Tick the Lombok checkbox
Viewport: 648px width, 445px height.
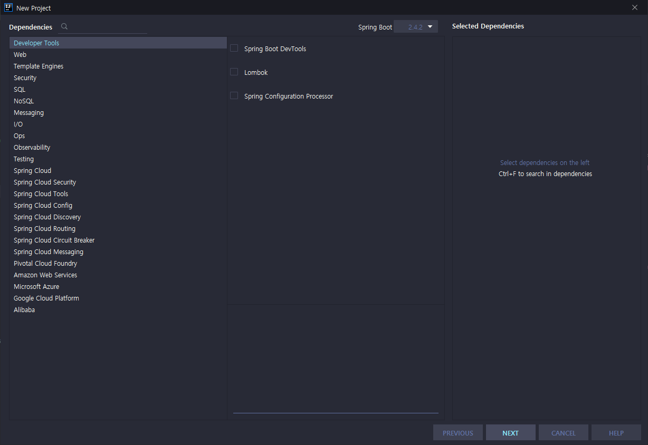click(x=234, y=72)
